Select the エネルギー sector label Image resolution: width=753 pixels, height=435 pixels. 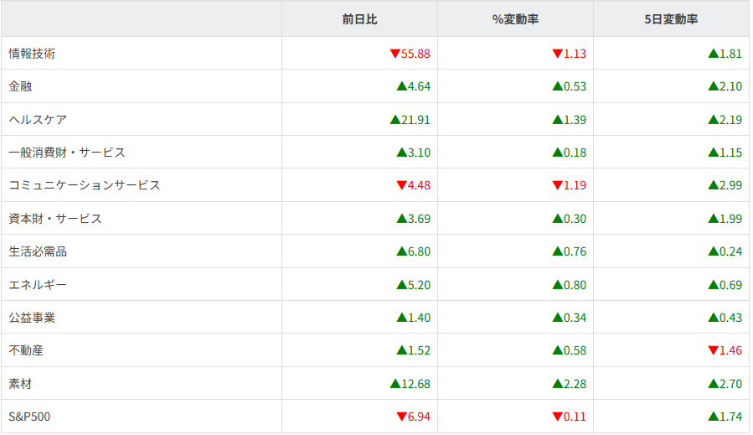pyautogui.click(x=38, y=285)
